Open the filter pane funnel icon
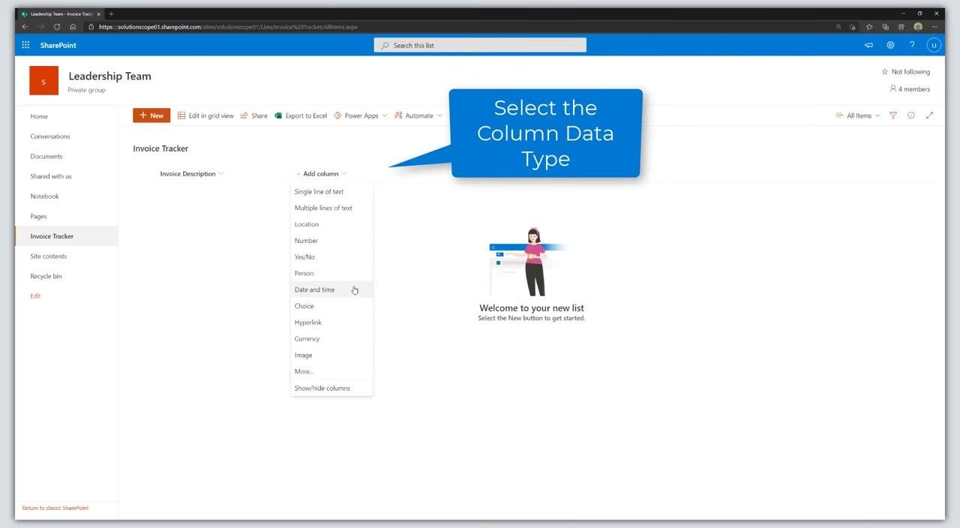 (x=893, y=115)
